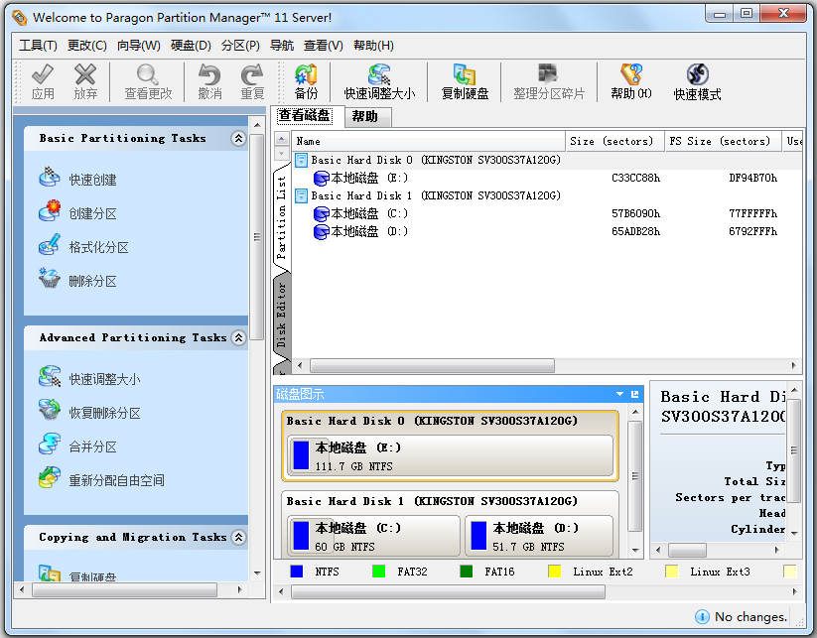
Task: Select the 备份 (Backup) tool icon
Action: click(306, 81)
